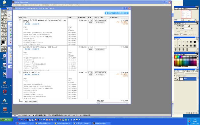Select the Pen tool
The height and width of the screenshot is (125, 200).
[x=2, y=30]
